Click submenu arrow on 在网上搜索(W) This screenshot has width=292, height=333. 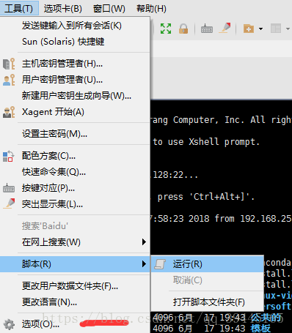144,242
